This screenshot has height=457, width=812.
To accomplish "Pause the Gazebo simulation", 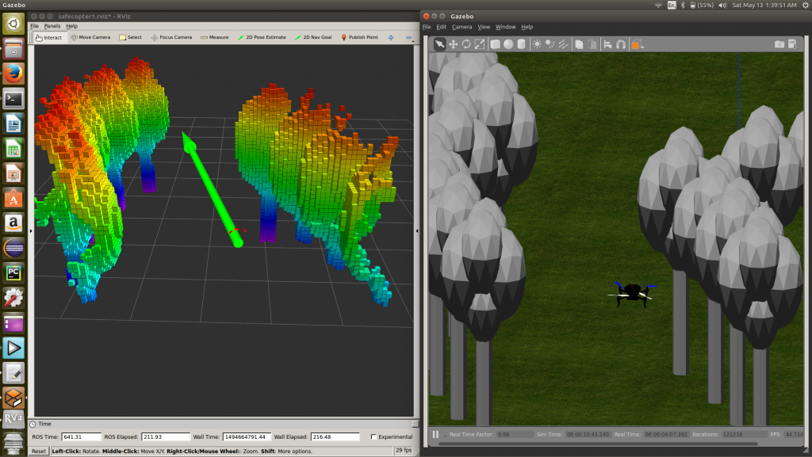I will click(x=435, y=434).
